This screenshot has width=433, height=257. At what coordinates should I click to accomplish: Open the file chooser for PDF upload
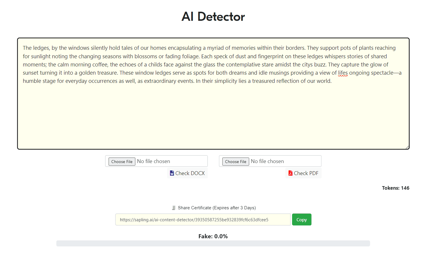pos(236,162)
